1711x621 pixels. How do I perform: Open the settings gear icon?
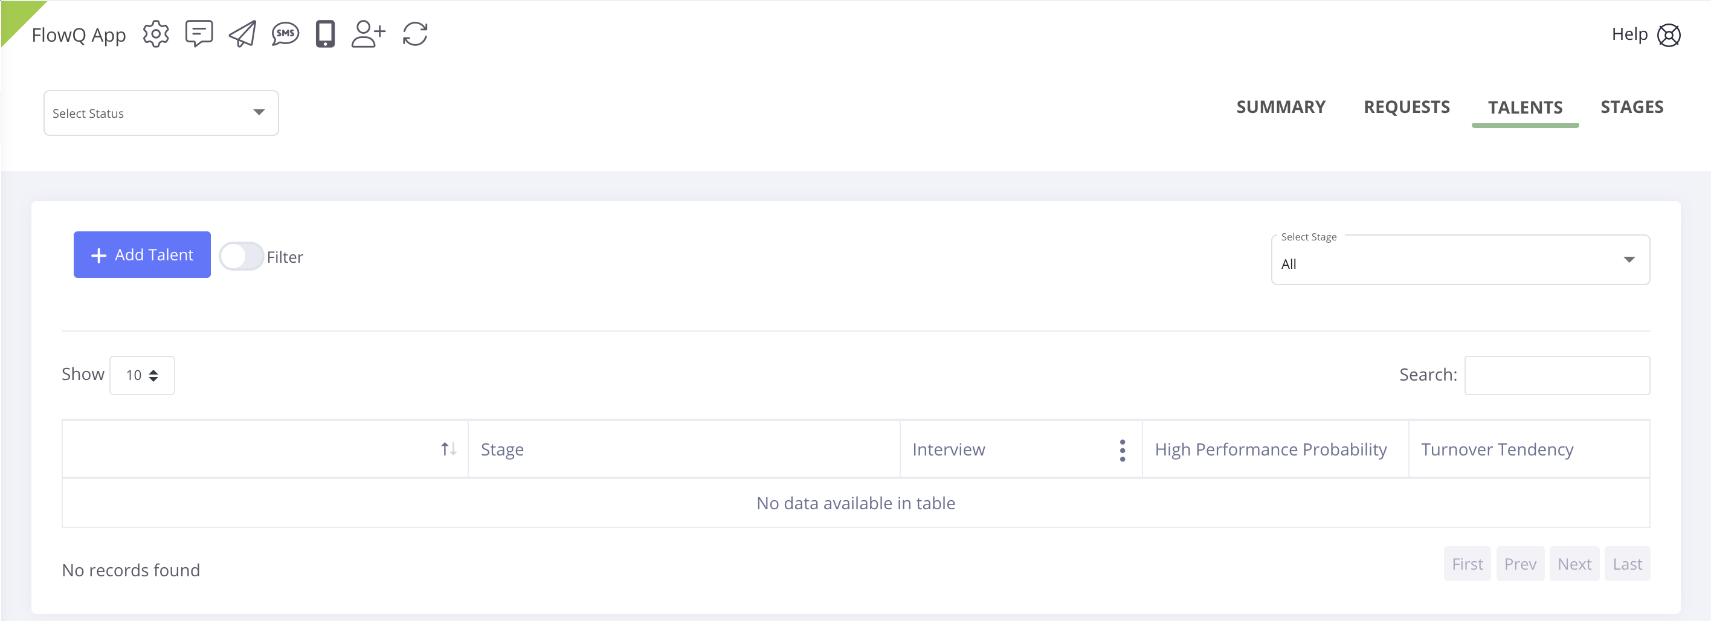[155, 34]
